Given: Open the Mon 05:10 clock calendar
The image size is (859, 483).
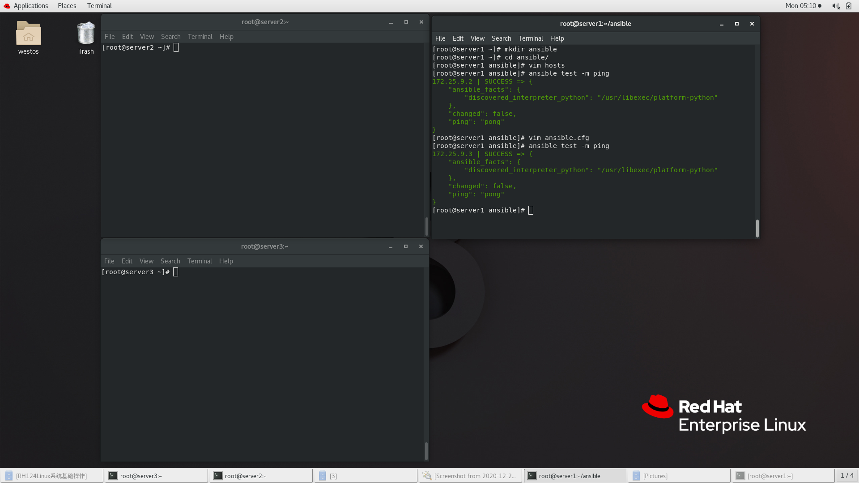Looking at the screenshot, I should (x=800, y=6).
